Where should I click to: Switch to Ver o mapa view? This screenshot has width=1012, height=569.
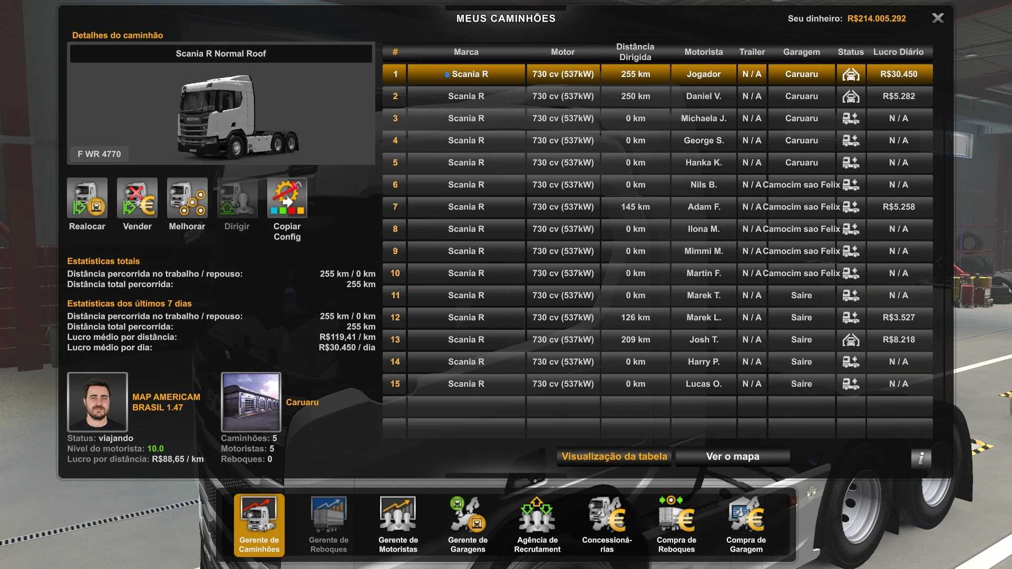tap(732, 457)
